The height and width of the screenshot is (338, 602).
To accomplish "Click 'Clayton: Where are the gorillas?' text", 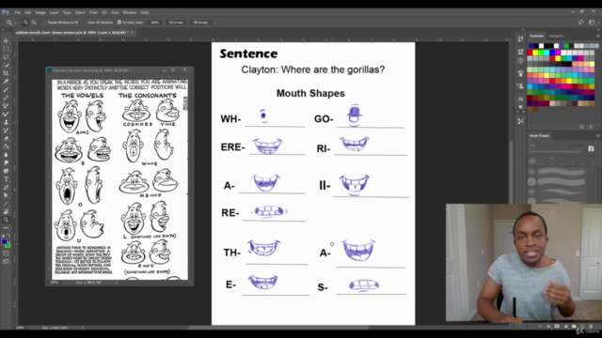I will click(x=313, y=69).
